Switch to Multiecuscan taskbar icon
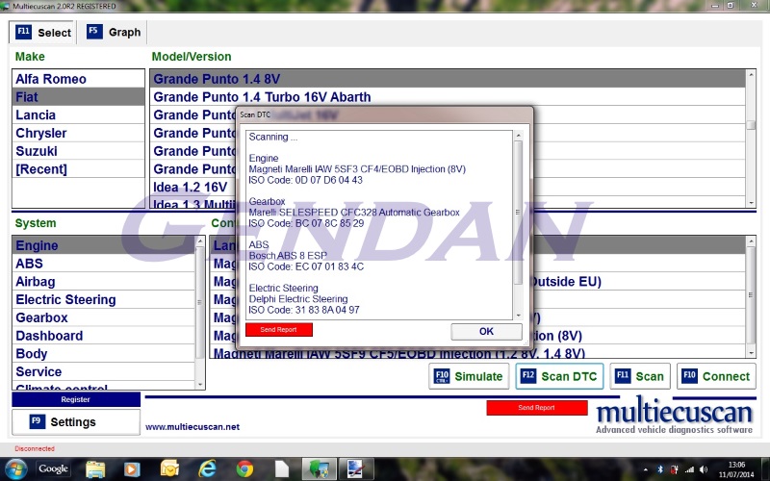This screenshot has height=481, width=770. (319, 469)
